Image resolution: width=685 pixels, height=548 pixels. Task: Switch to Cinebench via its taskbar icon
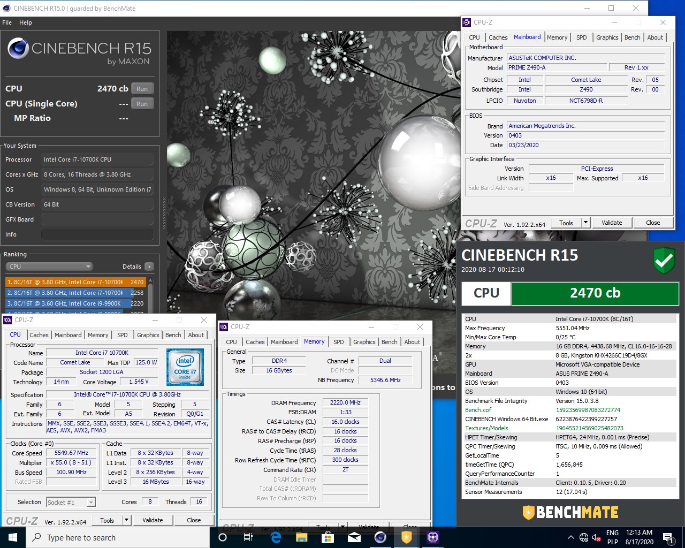tap(380, 537)
